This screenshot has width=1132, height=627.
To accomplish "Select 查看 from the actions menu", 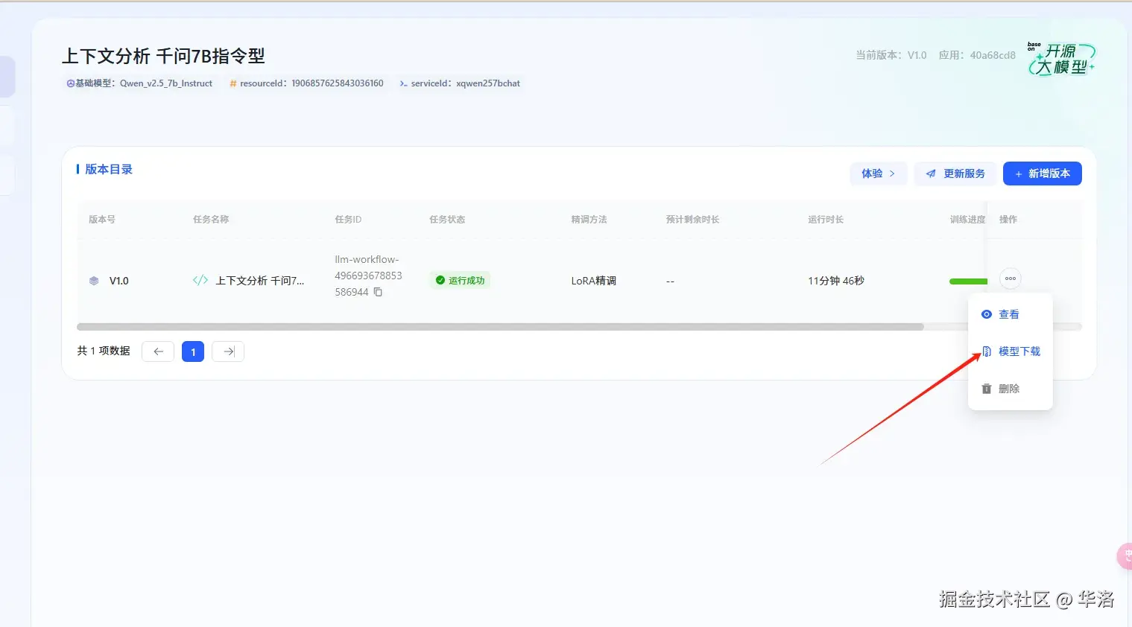I will click(1009, 314).
